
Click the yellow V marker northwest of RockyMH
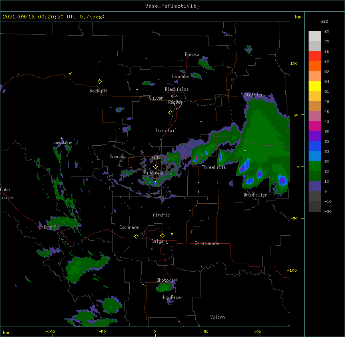coord(70,74)
